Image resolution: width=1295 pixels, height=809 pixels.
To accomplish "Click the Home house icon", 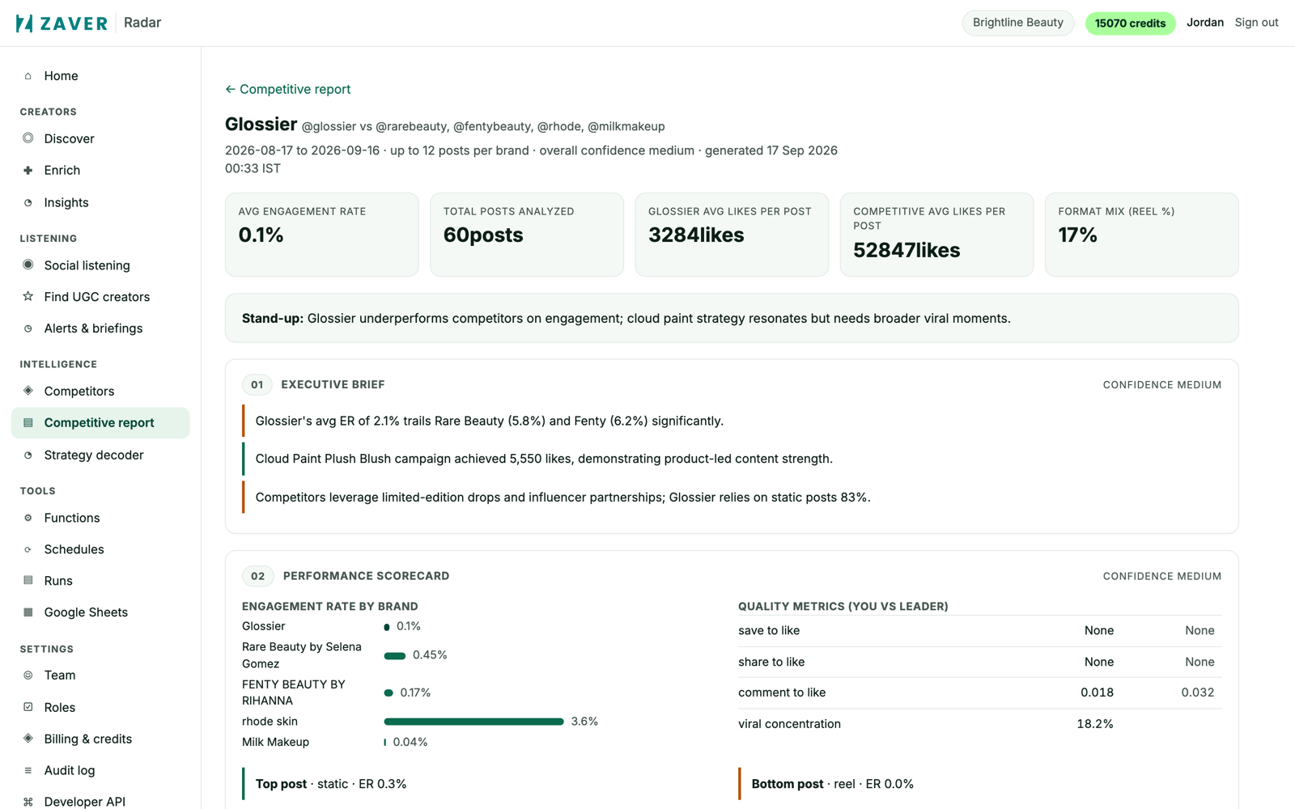I will coord(28,76).
